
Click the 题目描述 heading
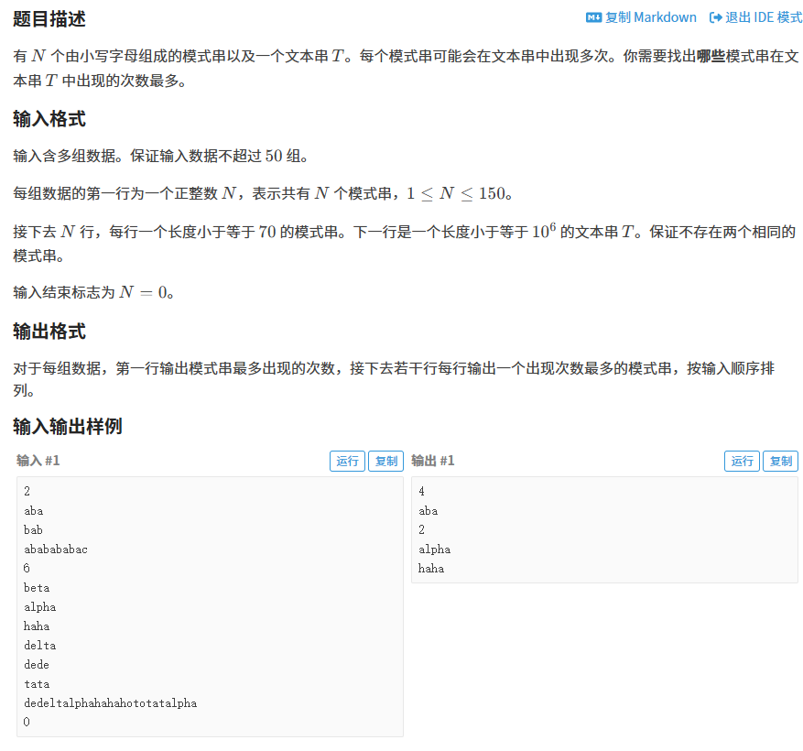point(49,19)
